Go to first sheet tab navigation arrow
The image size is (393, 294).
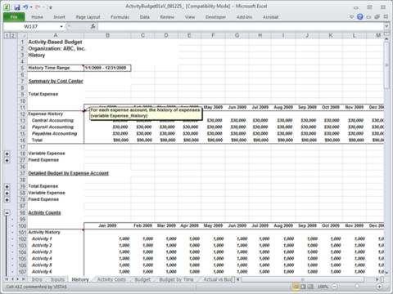point(7,279)
